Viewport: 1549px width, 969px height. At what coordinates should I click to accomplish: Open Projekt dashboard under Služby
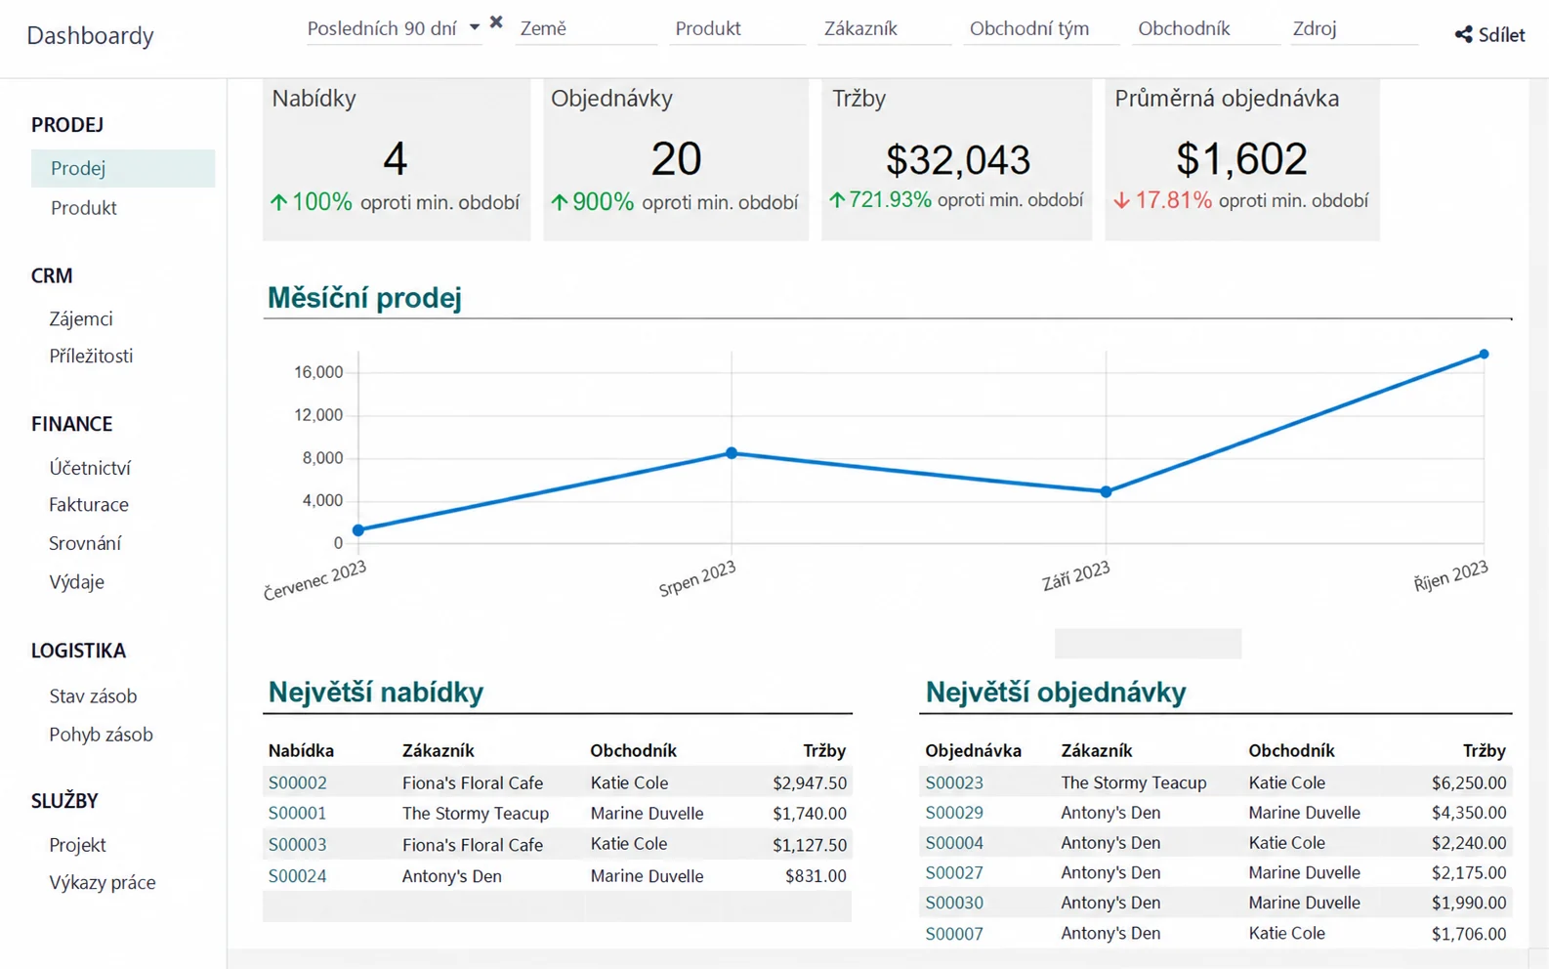coord(77,845)
